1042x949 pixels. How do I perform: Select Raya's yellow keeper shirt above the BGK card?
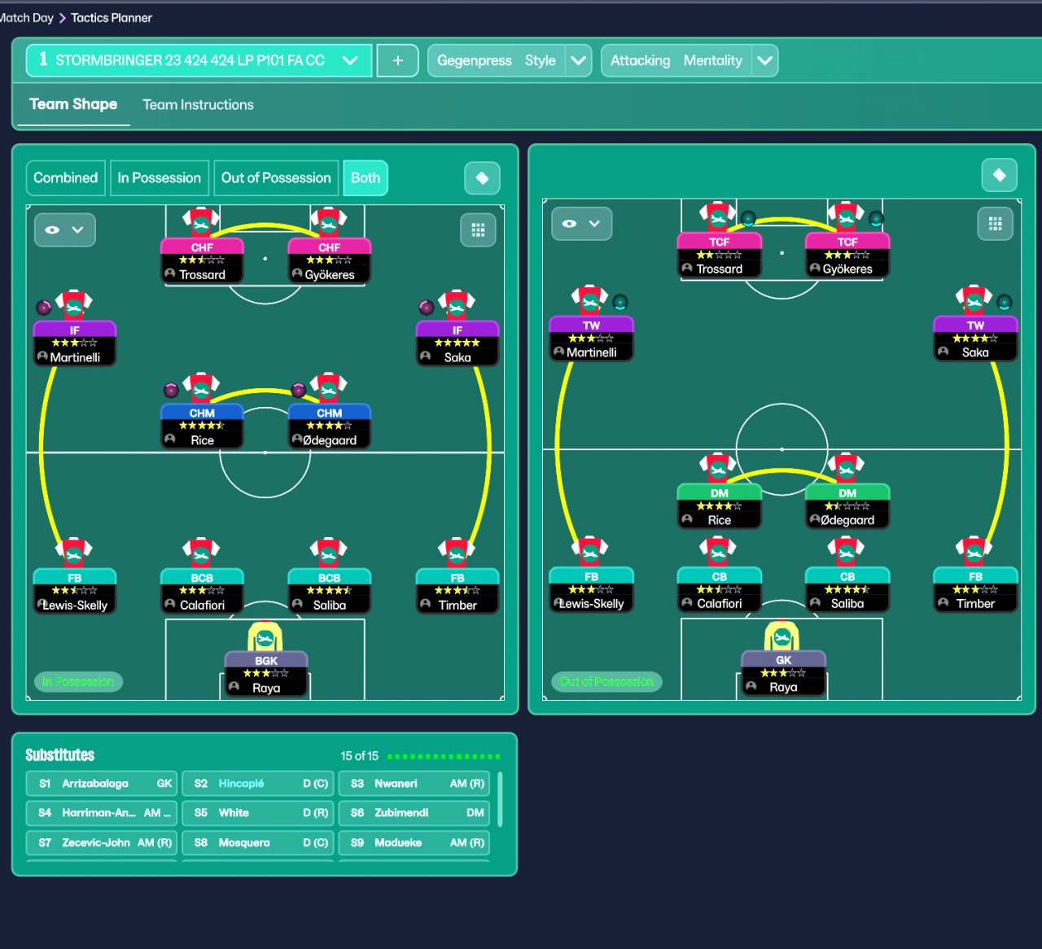click(265, 636)
